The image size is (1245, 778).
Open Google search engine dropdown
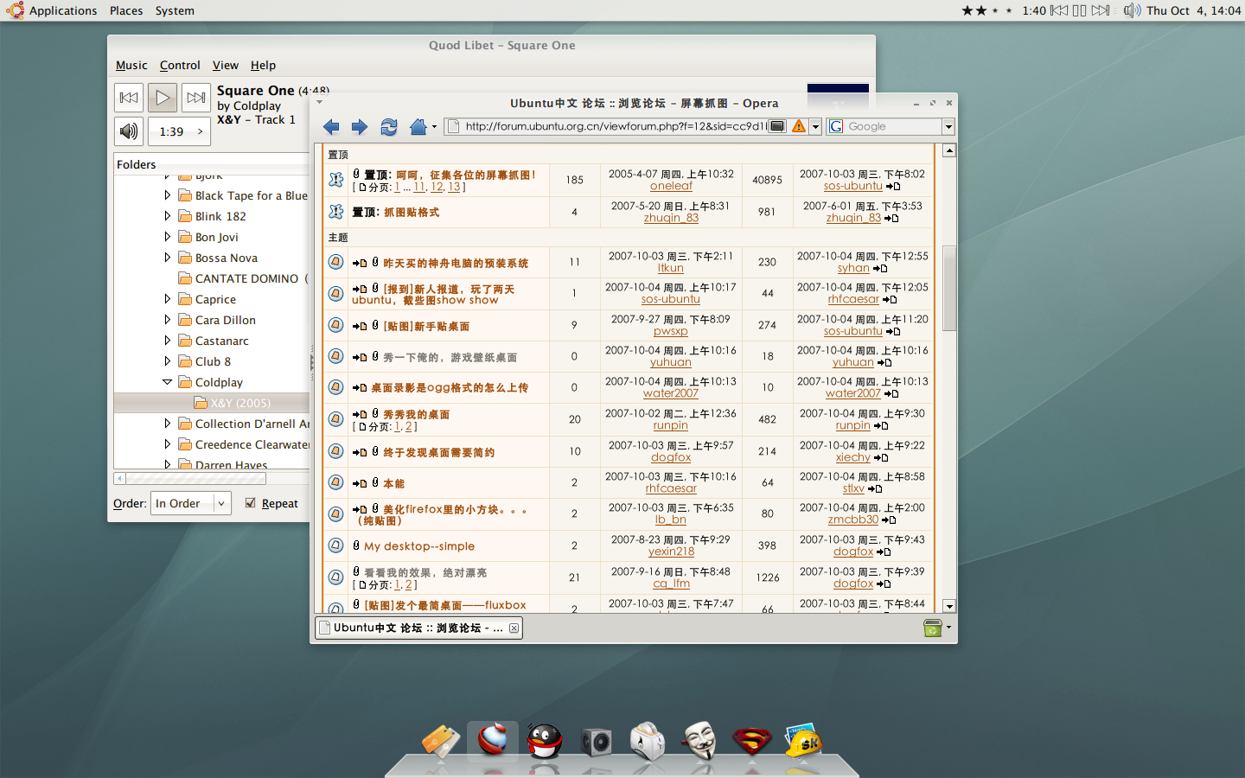click(948, 127)
